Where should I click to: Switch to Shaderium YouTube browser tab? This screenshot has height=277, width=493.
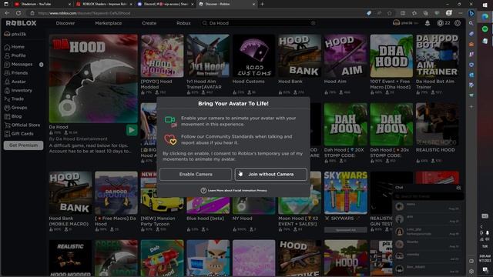tap(42, 4)
